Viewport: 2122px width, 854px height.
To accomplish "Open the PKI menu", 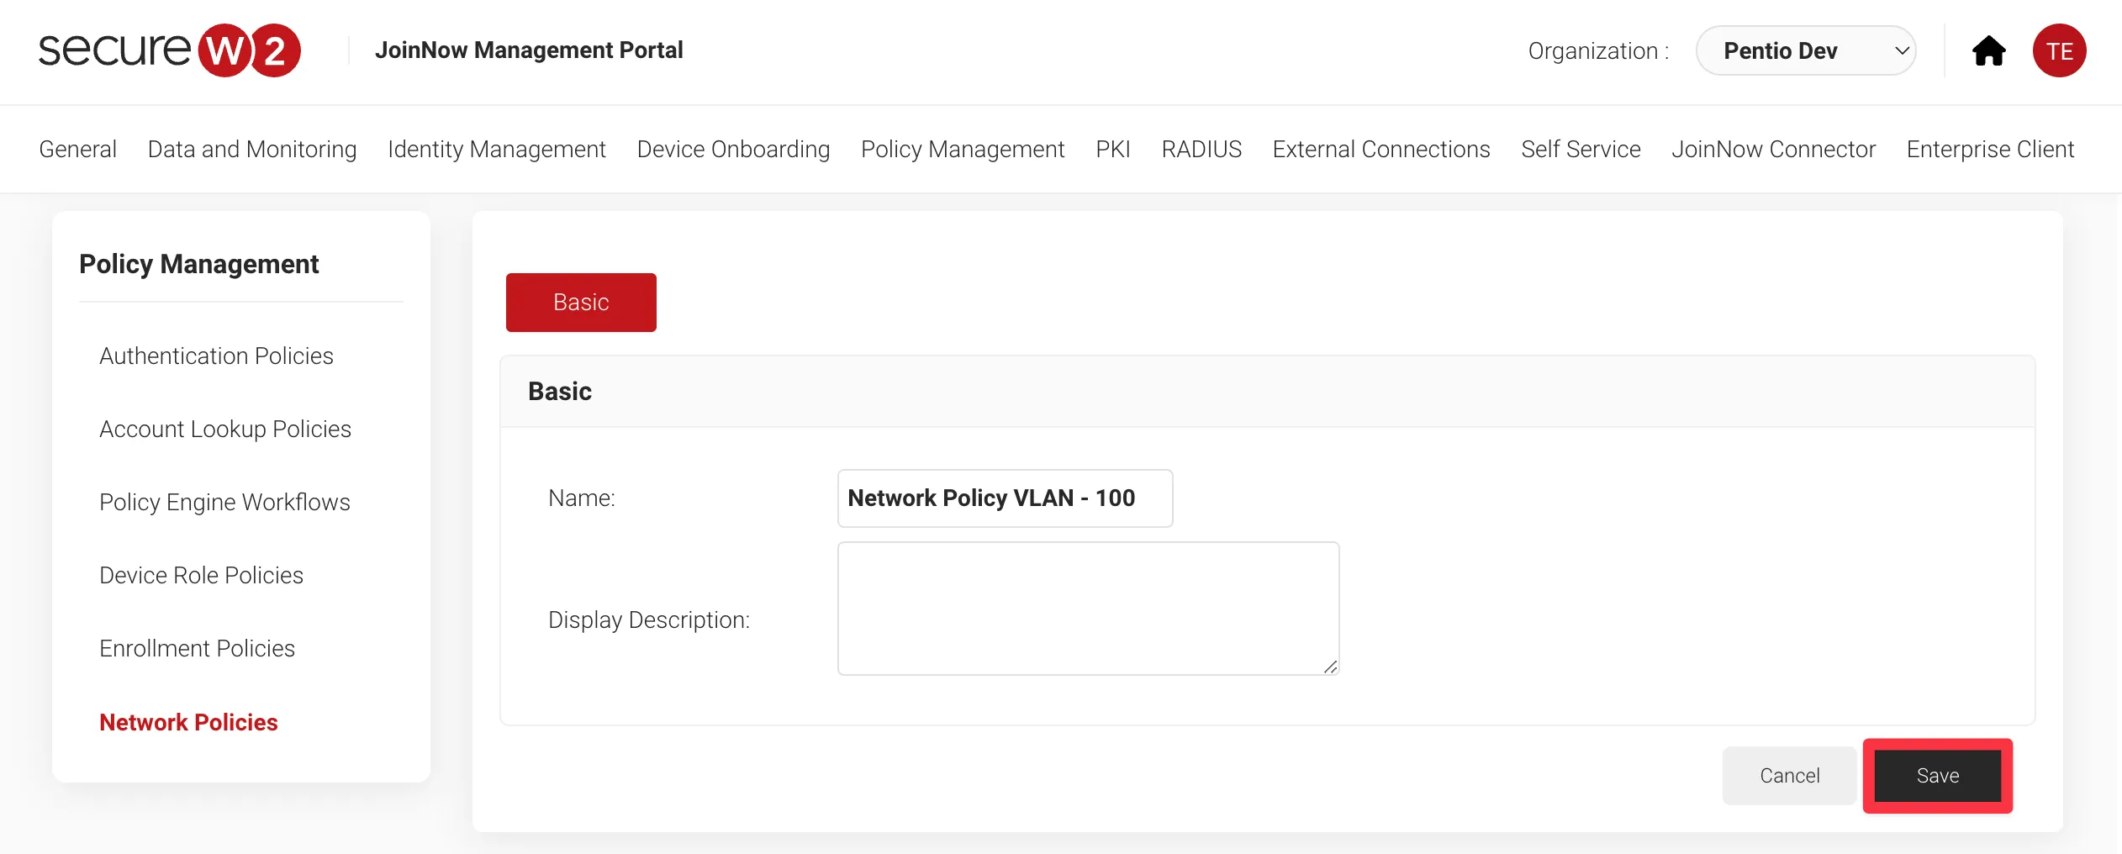I will point(1113,149).
